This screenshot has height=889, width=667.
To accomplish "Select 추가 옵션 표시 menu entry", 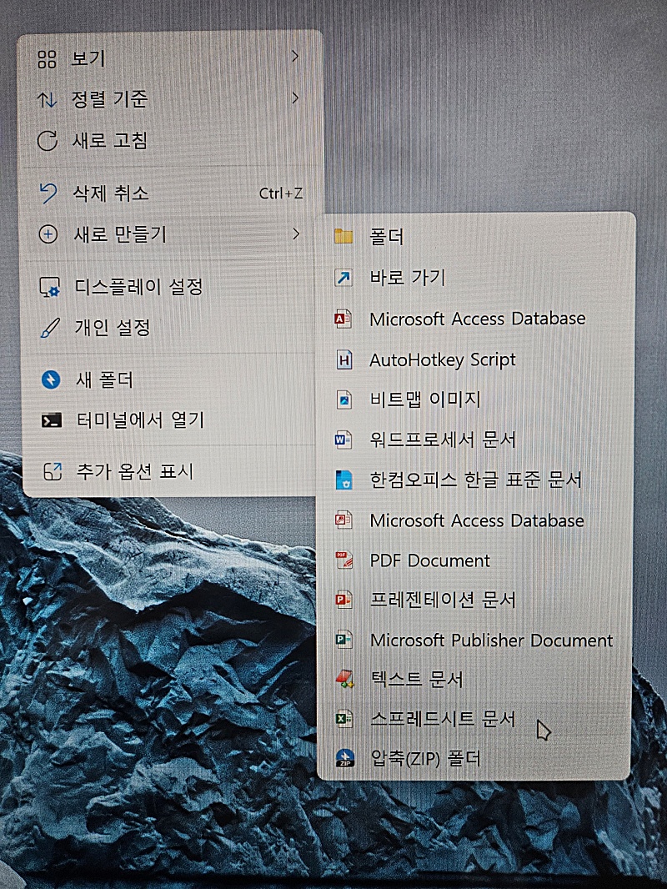I will [x=169, y=472].
